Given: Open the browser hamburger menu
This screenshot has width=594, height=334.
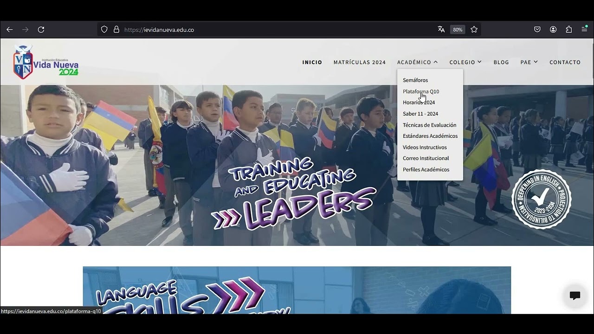Looking at the screenshot, I should tap(584, 30).
